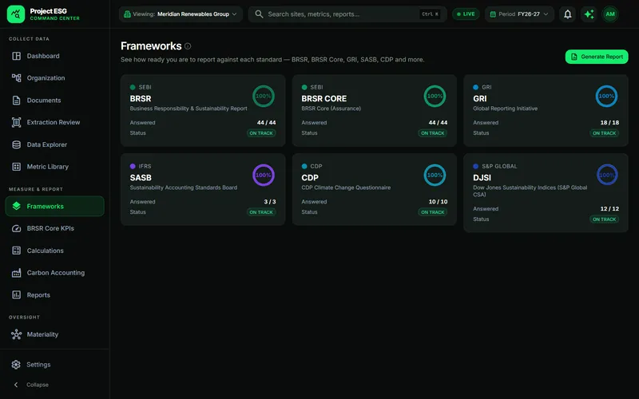Click the Project ESG logo icon
639x399 pixels.
(x=16, y=14)
